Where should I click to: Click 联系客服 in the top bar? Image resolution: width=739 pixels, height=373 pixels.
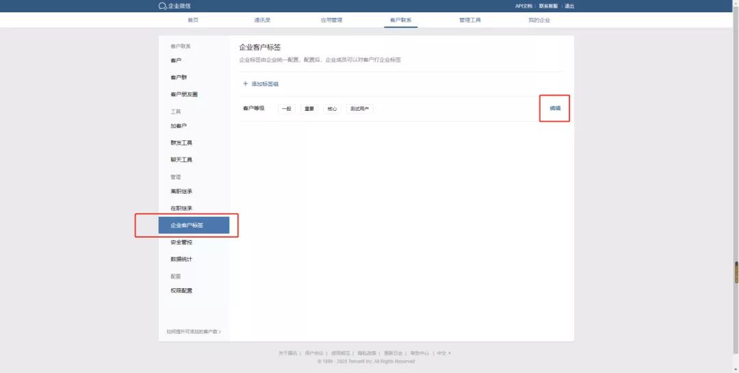548,6
